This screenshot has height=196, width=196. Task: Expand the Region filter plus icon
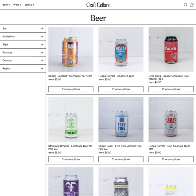[42, 69]
